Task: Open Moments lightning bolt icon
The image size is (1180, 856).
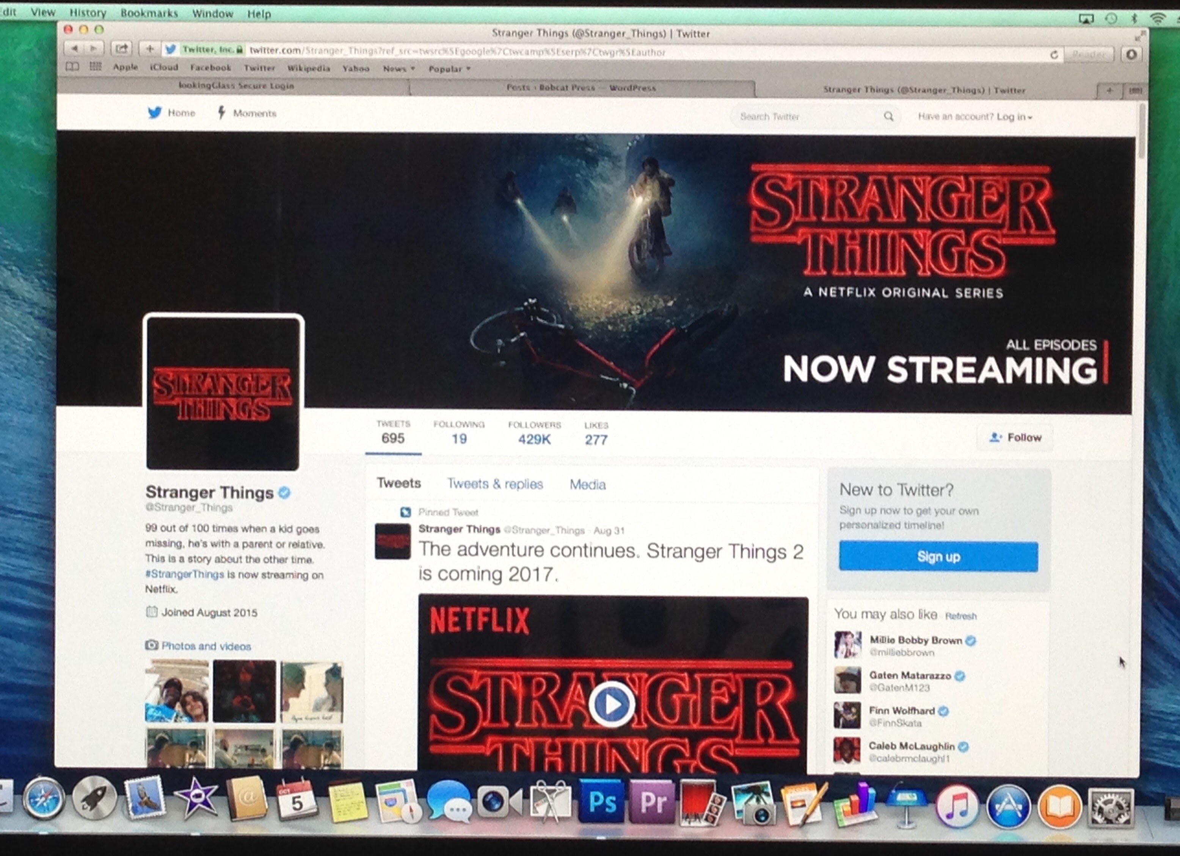Action: tap(222, 112)
